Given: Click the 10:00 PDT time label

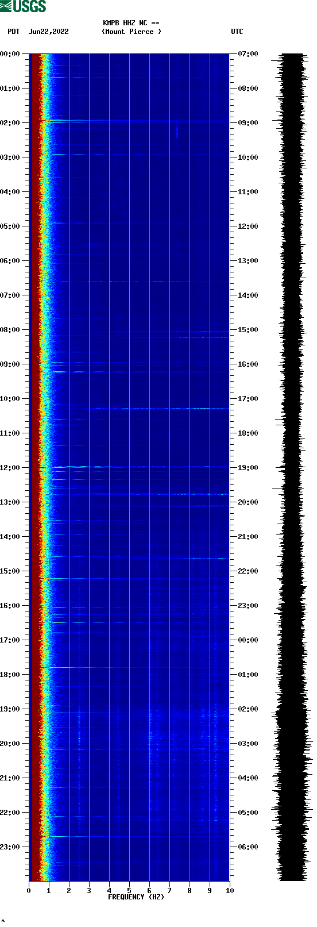Looking at the screenshot, I should [10, 399].
